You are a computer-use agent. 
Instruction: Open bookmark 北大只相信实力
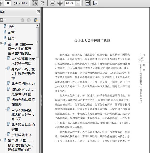tap(23, 84)
